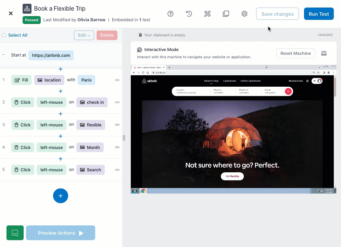Bookmark the page with the star icon
Image resolution: width=341 pixels, height=247 pixels.
[x=318, y=73]
